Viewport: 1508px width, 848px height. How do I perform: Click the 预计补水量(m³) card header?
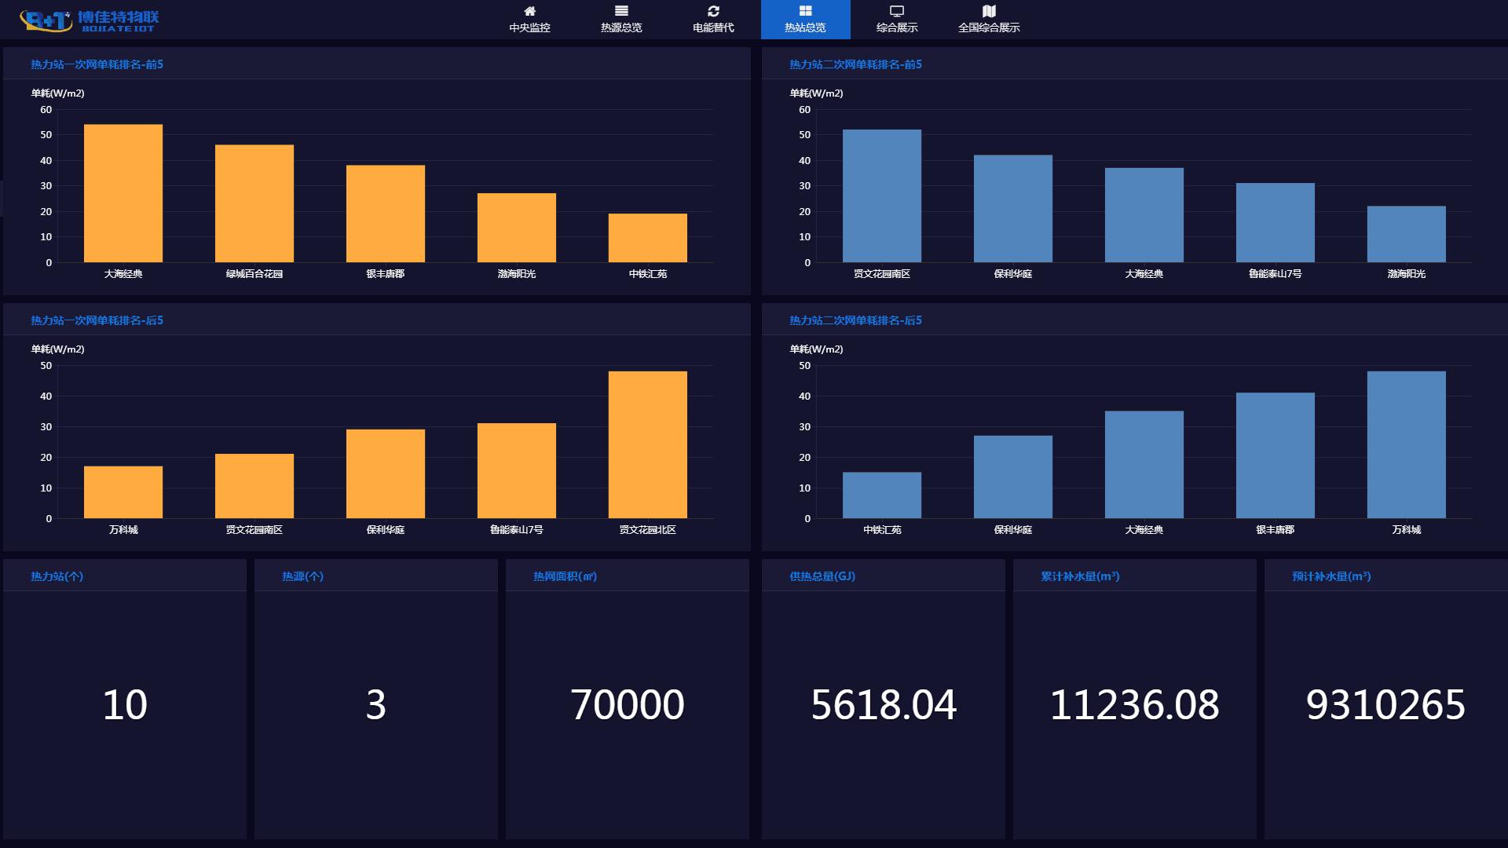(1386, 576)
